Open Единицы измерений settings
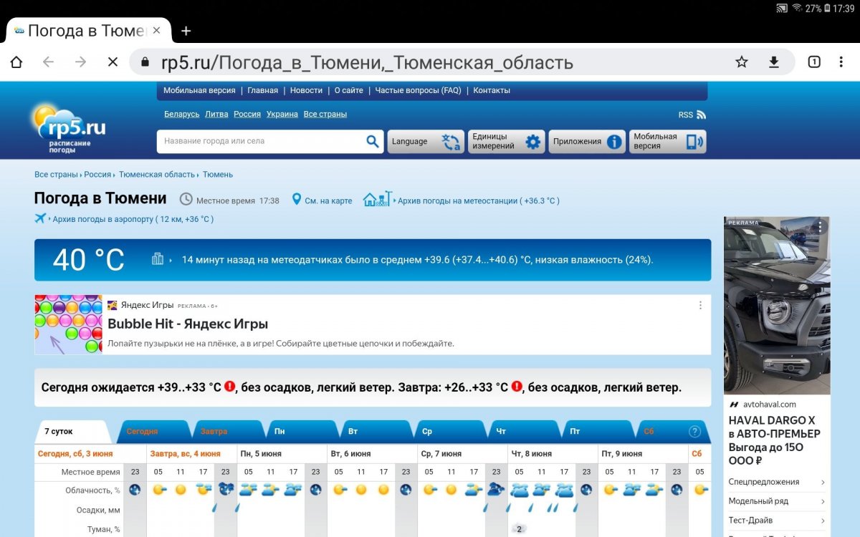This screenshot has height=537, width=860. coord(506,142)
